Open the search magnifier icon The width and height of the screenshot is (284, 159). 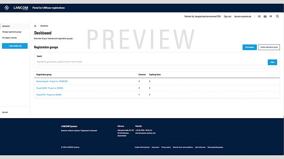(277, 17)
